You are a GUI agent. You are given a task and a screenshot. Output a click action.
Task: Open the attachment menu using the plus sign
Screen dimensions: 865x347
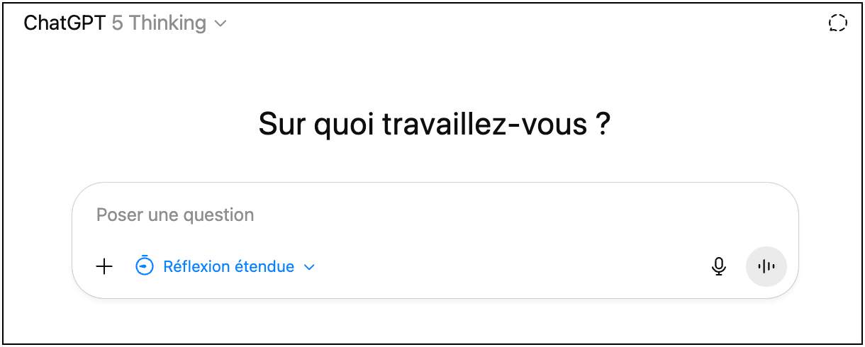(x=104, y=267)
